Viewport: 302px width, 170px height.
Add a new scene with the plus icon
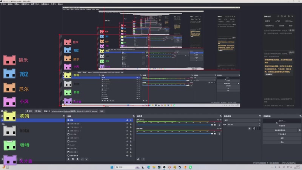pyautogui.click(x=3, y=159)
